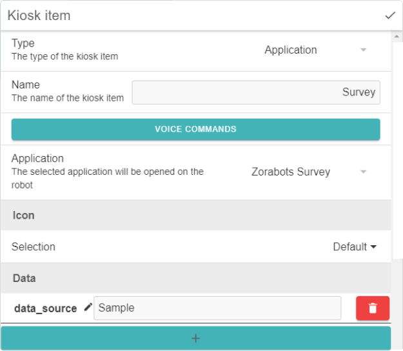
Task: Click the data_source value field with Sample
Action: [217, 308]
